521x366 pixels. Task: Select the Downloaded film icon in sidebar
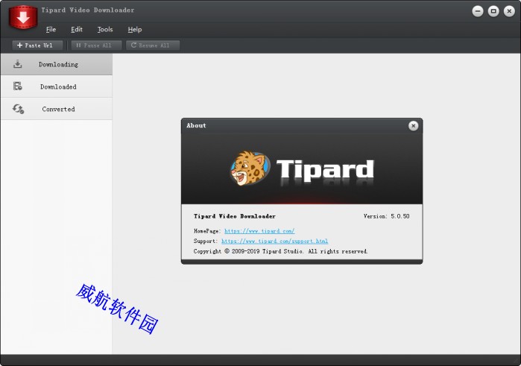pyautogui.click(x=18, y=86)
